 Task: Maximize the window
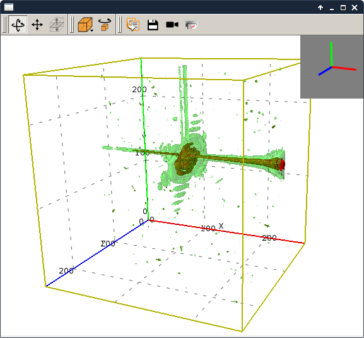click(x=343, y=8)
